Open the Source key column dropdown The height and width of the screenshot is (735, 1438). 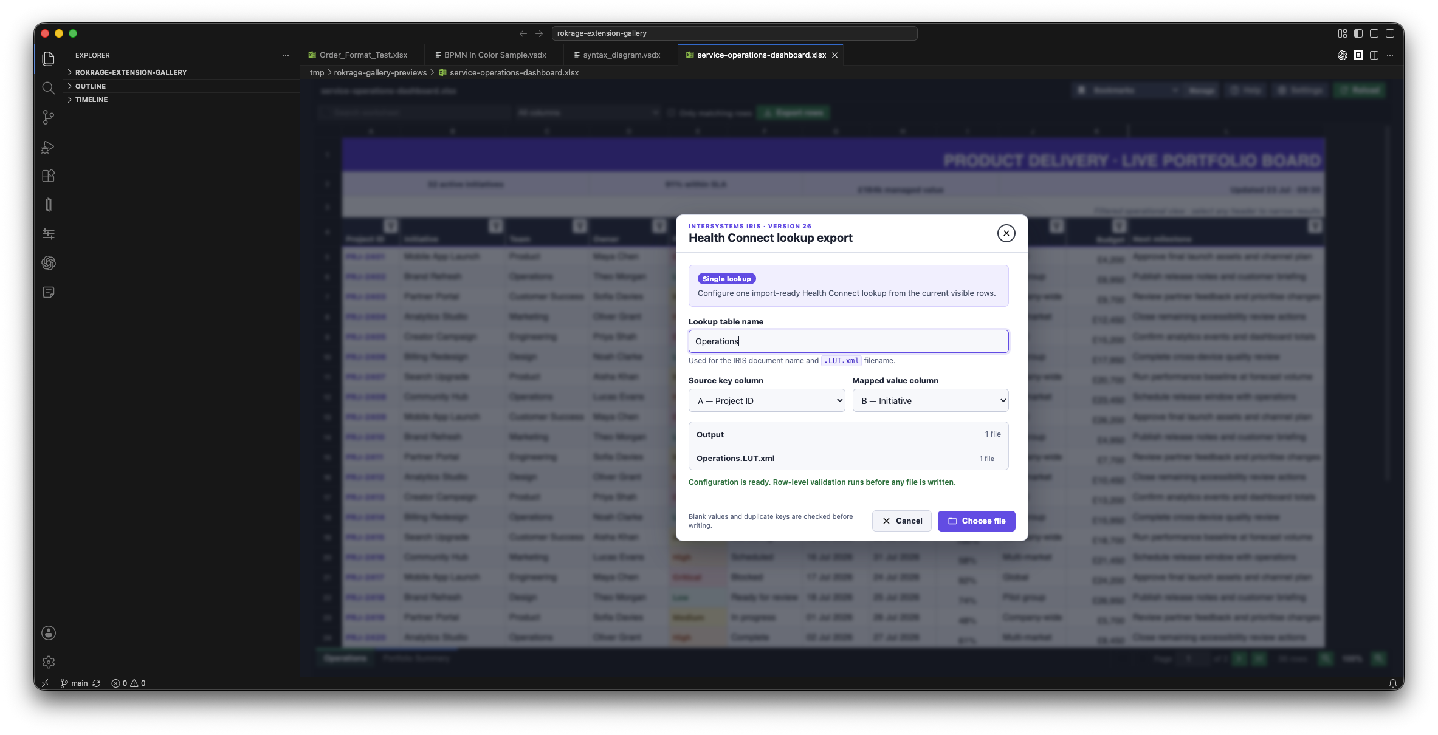click(x=767, y=401)
